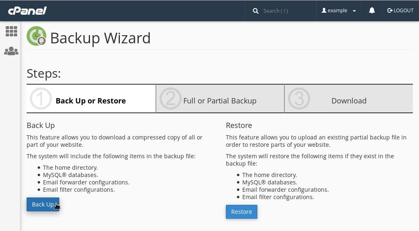The width and height of the screenshot is (419, 231).
Task: Click the search magnifier icon
Action: point(256,11)
